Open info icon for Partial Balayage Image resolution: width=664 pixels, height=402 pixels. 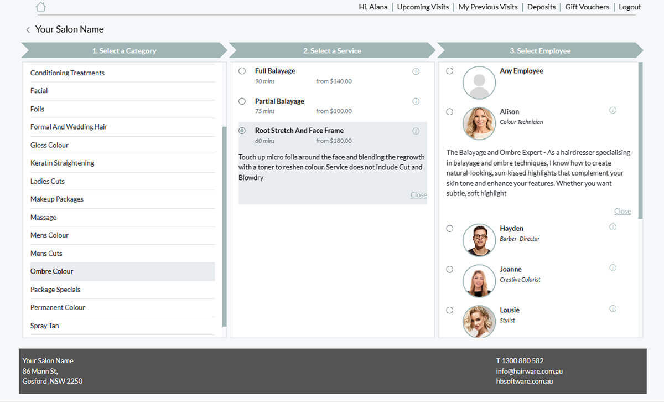point(416,101)
